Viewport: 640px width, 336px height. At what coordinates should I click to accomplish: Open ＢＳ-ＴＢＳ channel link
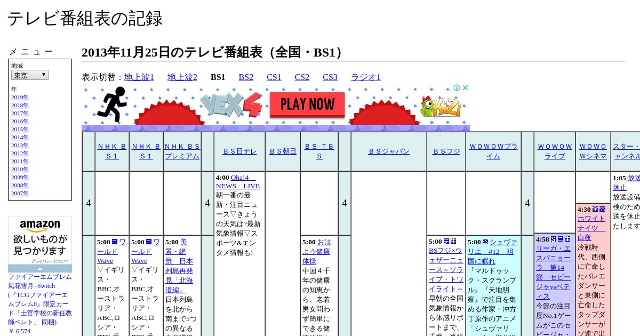point(319,151)
